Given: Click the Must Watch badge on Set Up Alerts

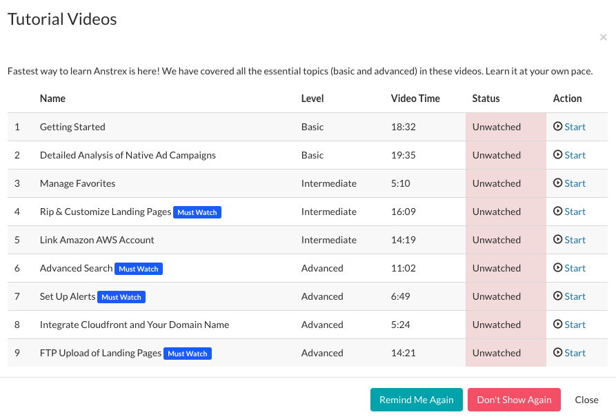Looking at the screenshot, I should [x=121, y=297].
